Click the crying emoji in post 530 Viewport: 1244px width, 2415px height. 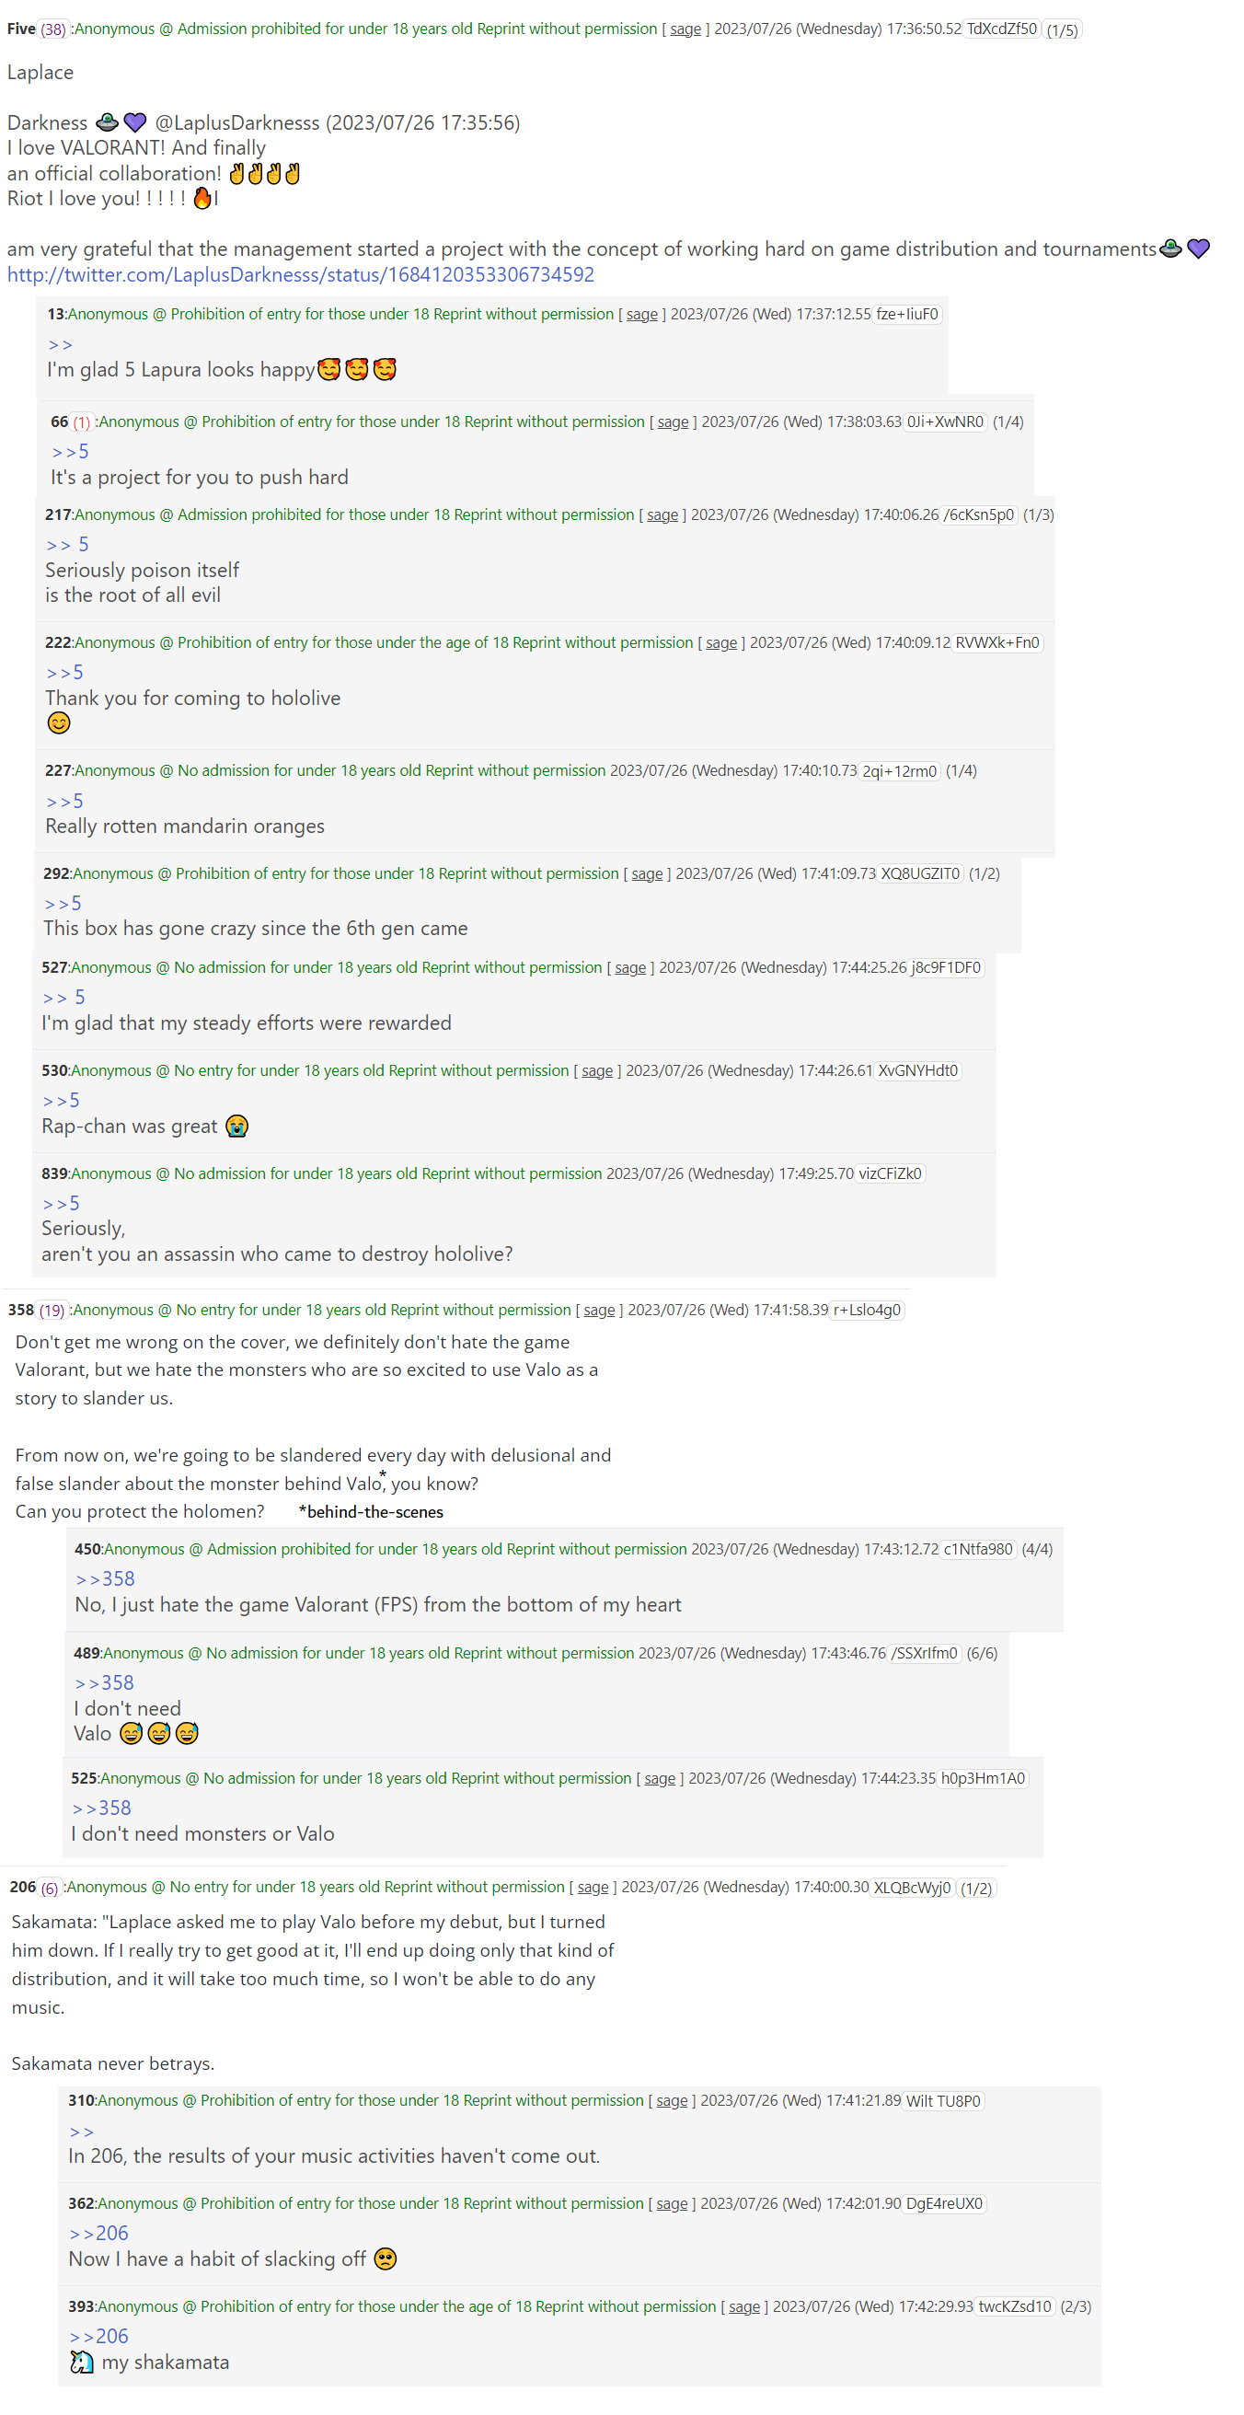click(237, 1127)
